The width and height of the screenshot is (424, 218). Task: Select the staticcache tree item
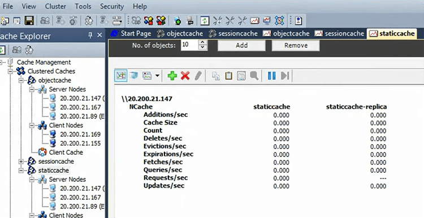point(54,171)
